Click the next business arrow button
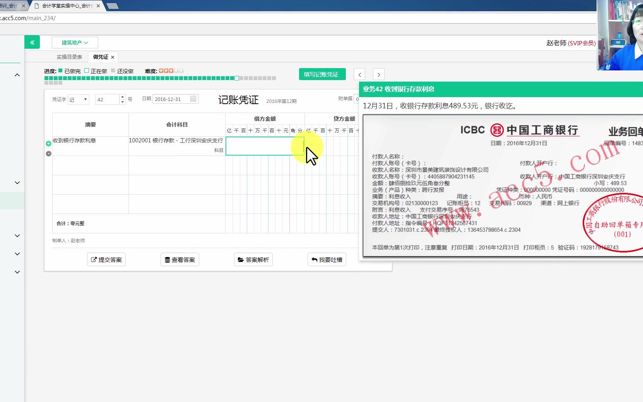 [379, 74]
